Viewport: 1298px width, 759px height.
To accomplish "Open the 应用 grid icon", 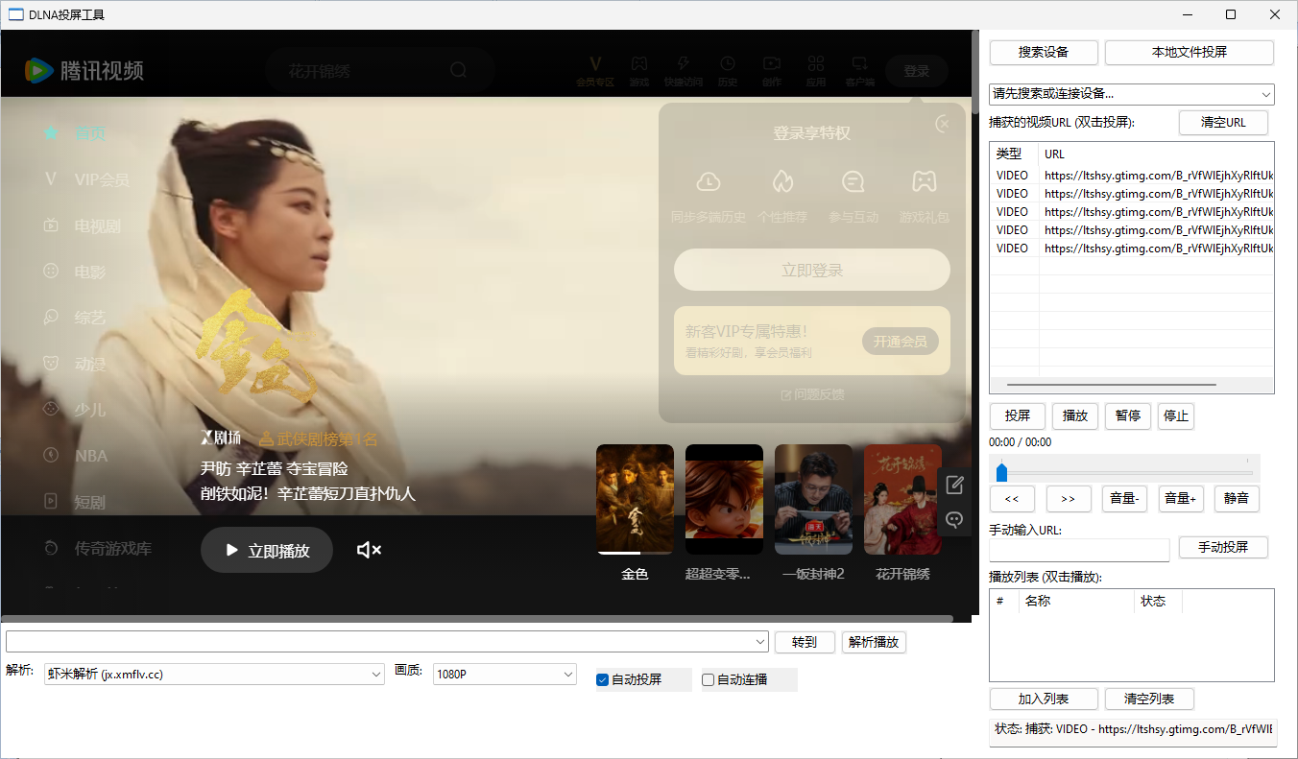I will 816,64.
